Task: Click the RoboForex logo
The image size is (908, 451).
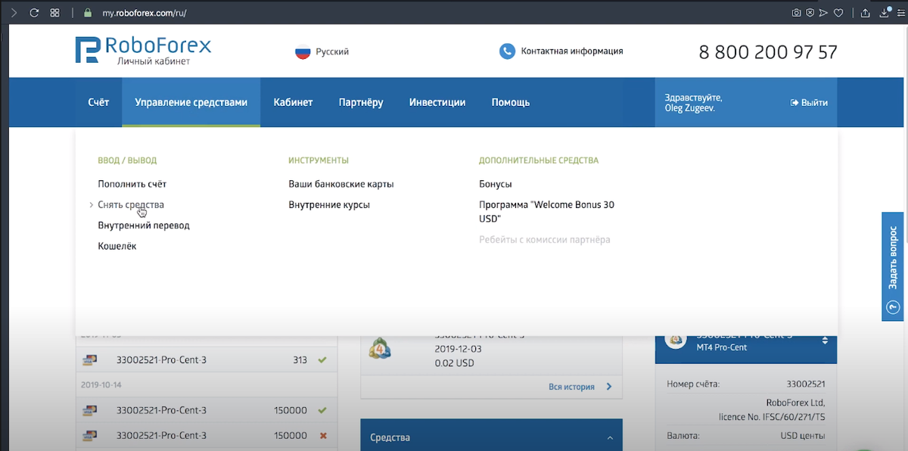Action: click(x=142, y=50)
